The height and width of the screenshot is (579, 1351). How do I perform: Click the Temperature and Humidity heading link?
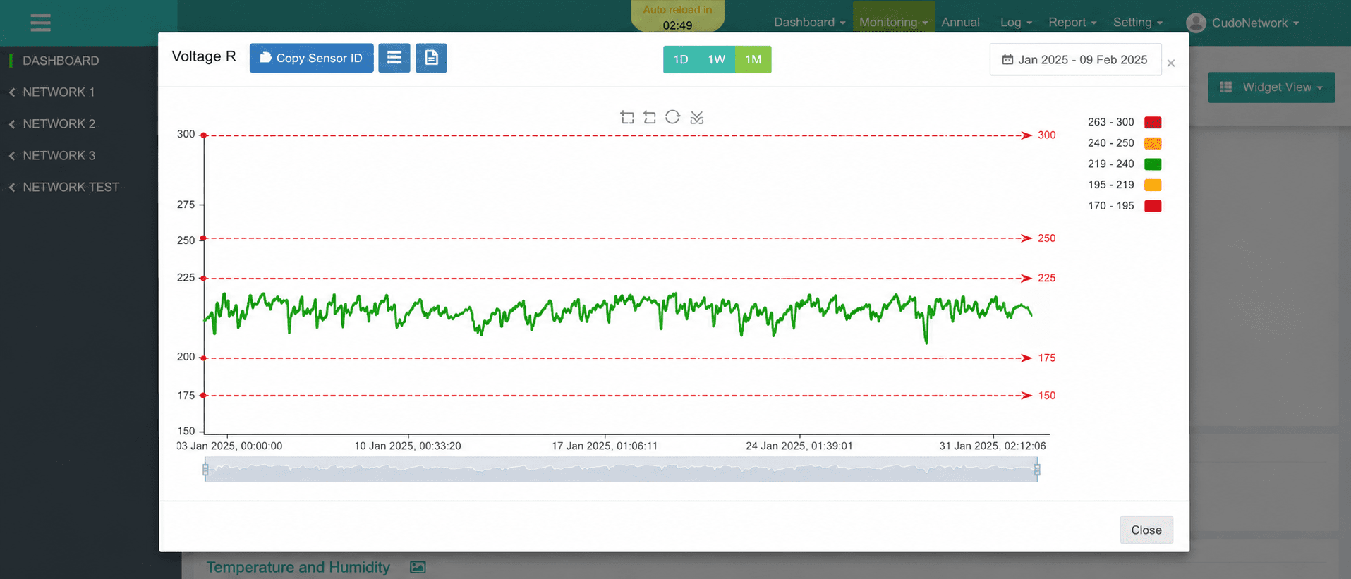pyautogui.click(x=298, y=567)
